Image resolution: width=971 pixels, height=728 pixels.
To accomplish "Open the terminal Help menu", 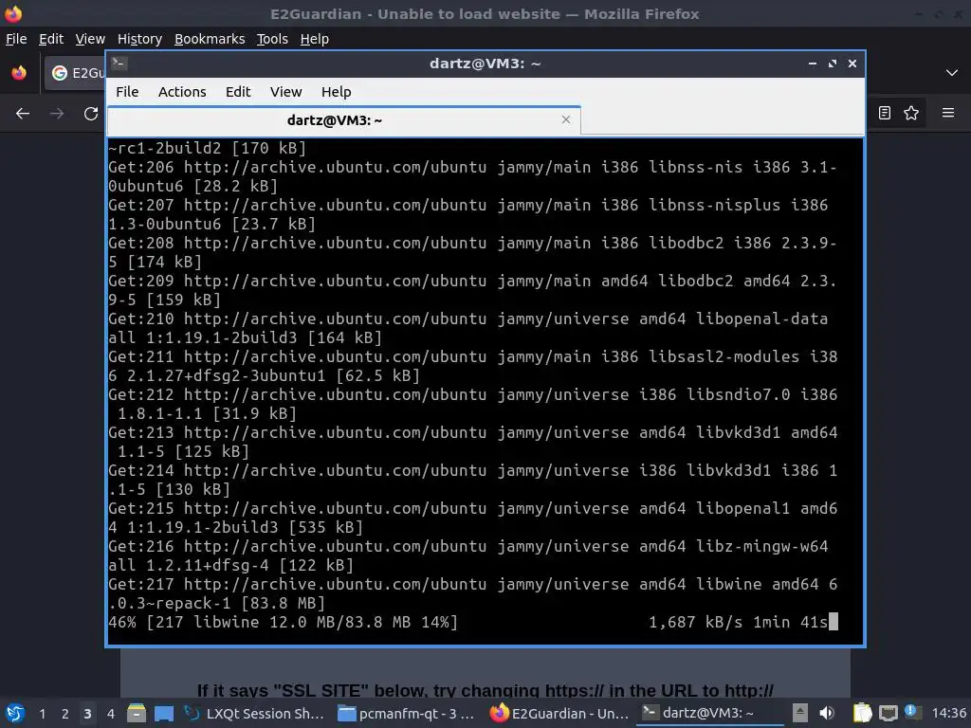I will point(337,92).
